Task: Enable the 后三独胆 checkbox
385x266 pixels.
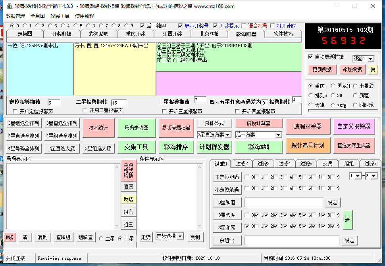Action: pos(142,26)
